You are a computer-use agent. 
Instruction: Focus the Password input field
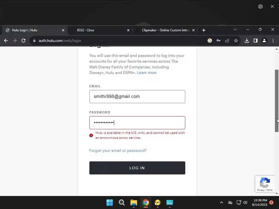point(137,123)
